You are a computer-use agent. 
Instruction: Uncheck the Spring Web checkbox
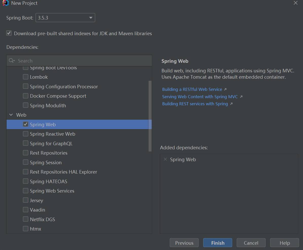click(x=26, y=124)
